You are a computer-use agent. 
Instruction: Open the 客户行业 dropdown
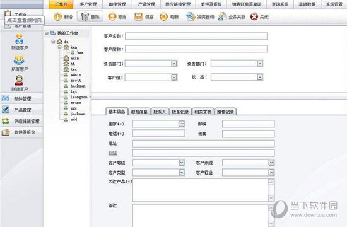coord(271,172)
